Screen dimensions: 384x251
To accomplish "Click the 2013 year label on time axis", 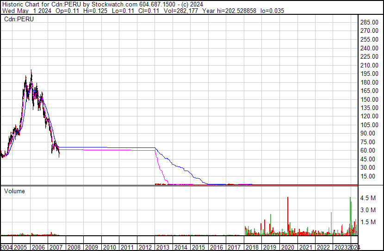I will pyautogui.click(x=162, y=247).
